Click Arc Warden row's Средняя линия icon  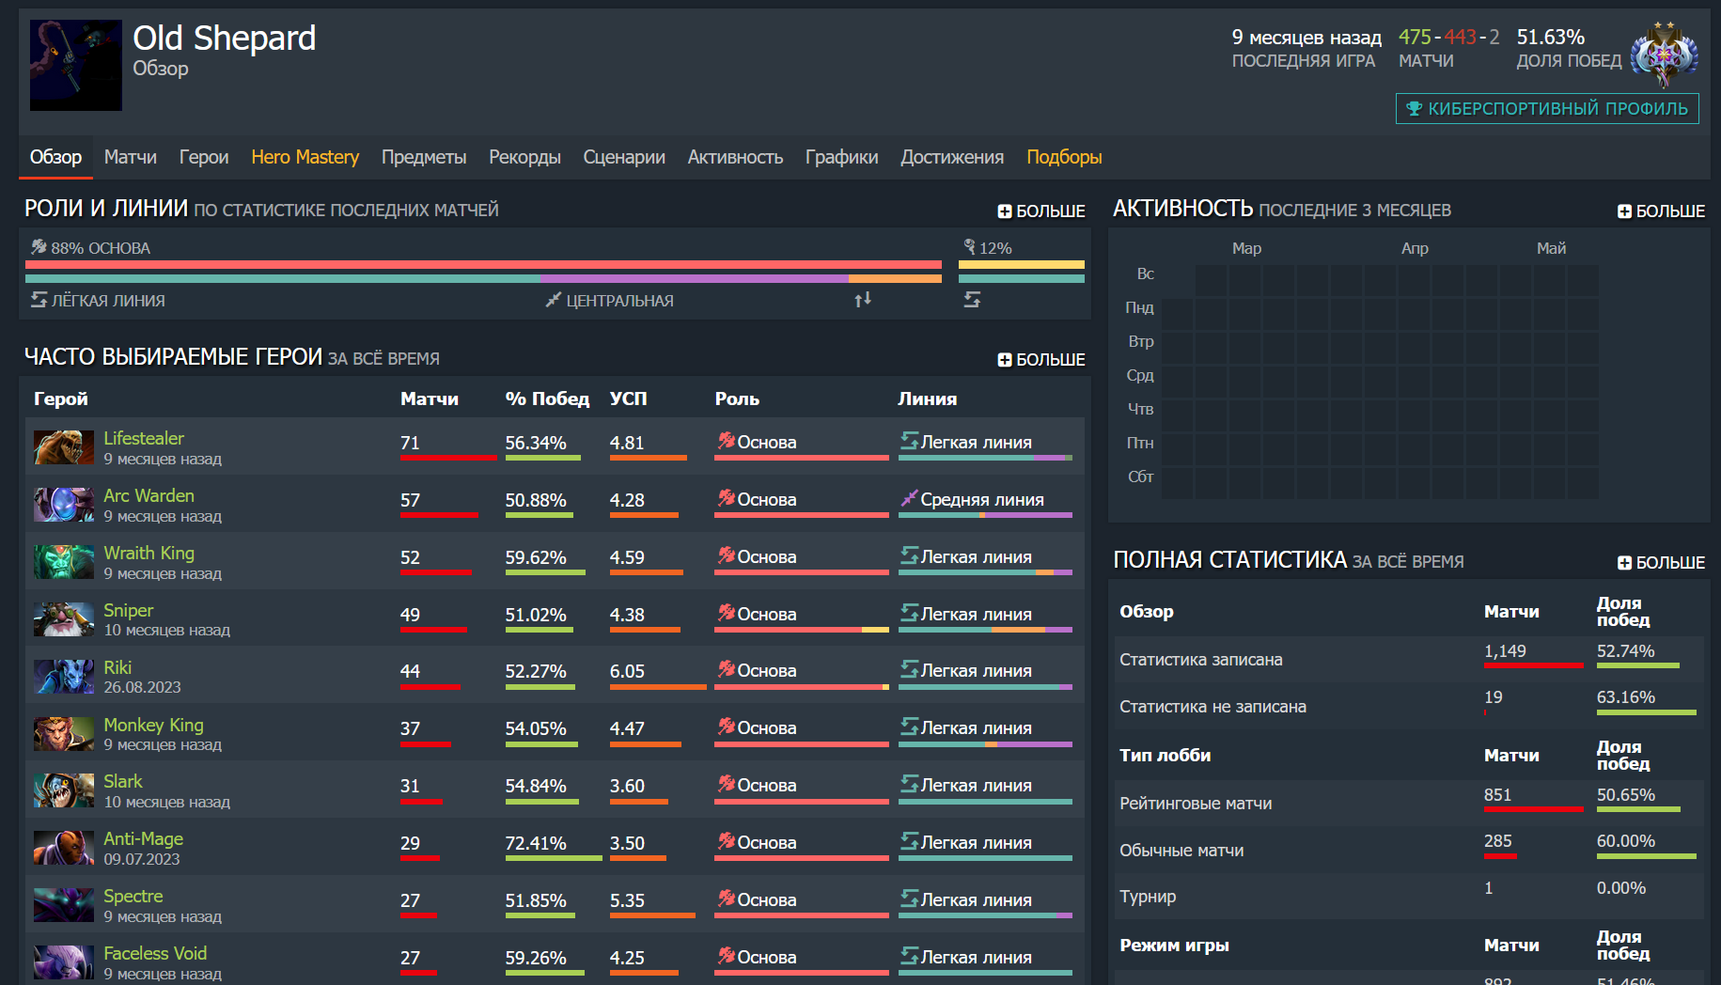click(x=909, y=498)
